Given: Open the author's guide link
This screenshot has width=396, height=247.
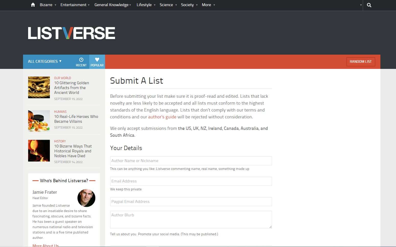Looking at the screenshot, I should tap(162, 117).
